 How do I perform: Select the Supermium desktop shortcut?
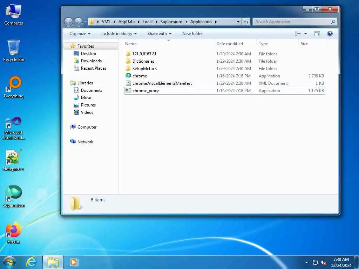coord(14,196)
